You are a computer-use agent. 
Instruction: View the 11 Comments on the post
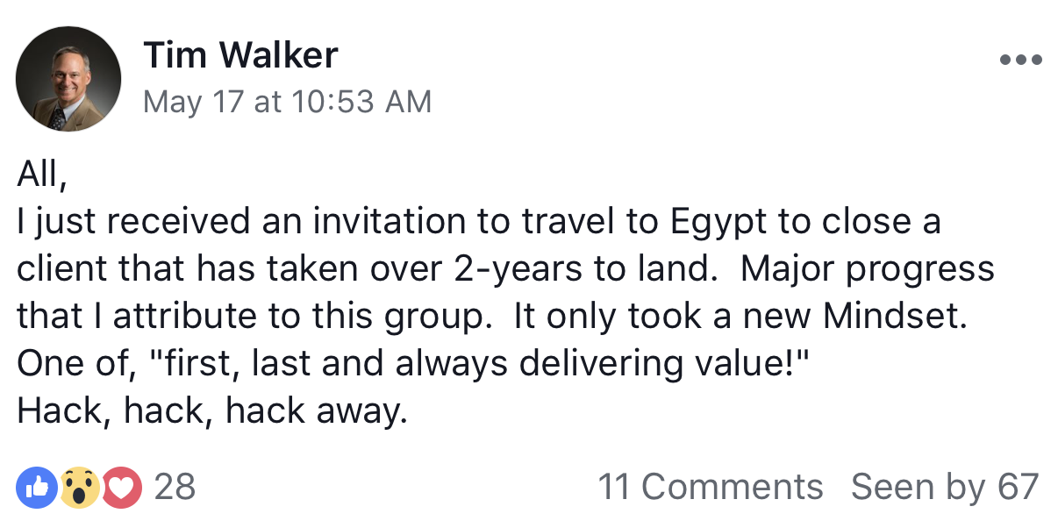pos(710,487)
